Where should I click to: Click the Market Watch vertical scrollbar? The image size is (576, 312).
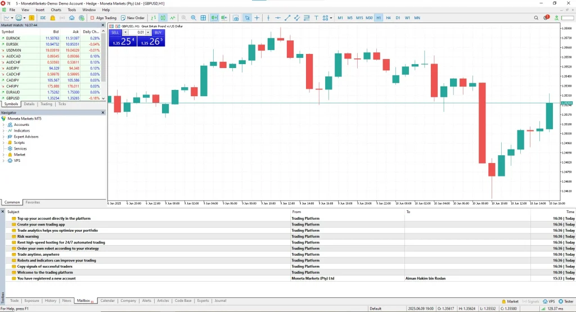pyautogui.click(x=103, y=57)
